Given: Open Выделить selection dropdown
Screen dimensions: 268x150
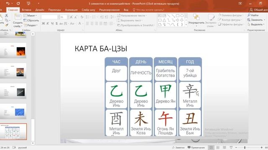Looking at the screenshot, I should click(256, 25).
